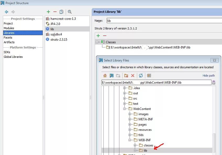The height and width of the screenshot is (155, 222).
Task: Edit the path field in file chooser
Action: click(x=156, y=82)
